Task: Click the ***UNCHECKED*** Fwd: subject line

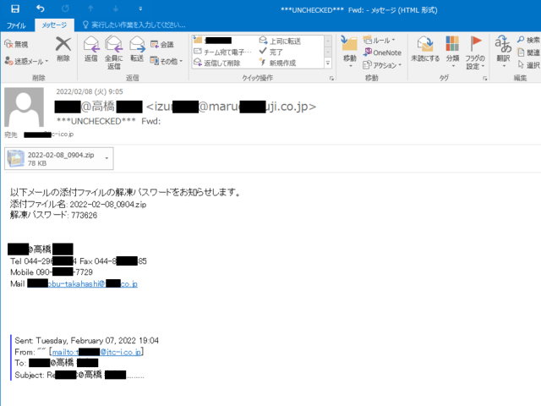Action: tap(108, 121)
